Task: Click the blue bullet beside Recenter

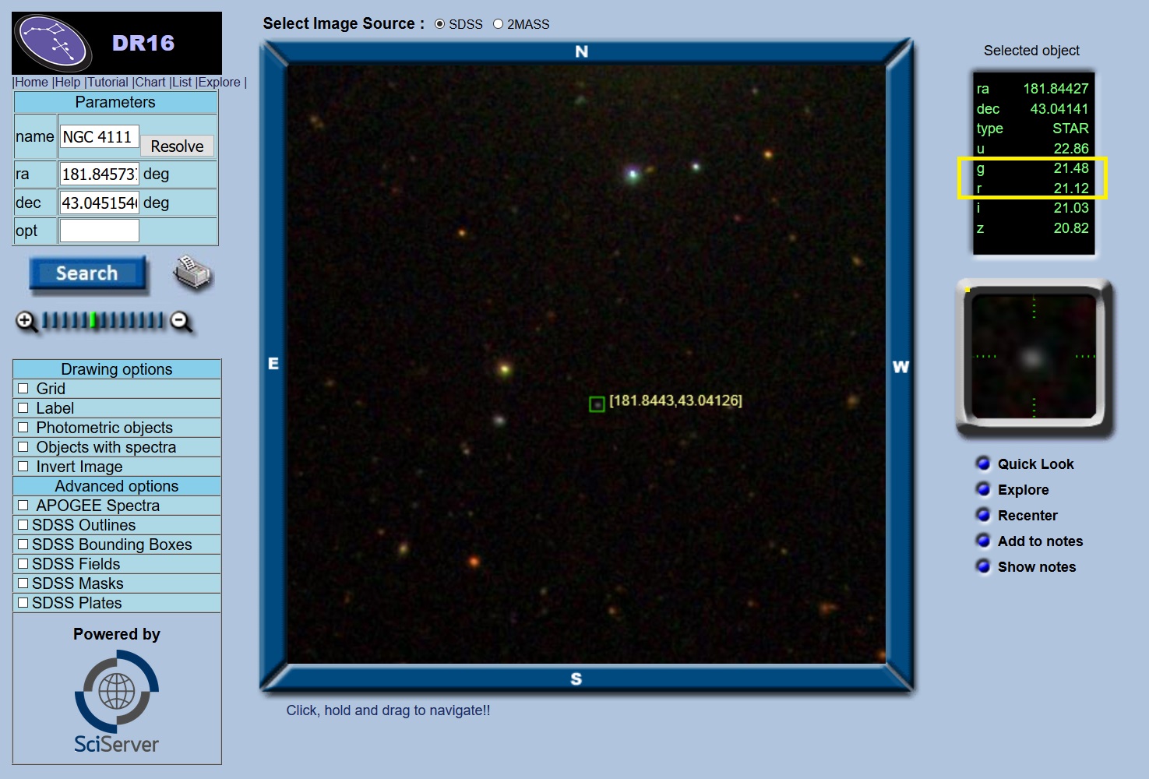Action: click(983, 515)
